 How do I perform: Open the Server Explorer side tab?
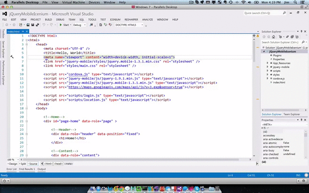[x=3, y=49]
